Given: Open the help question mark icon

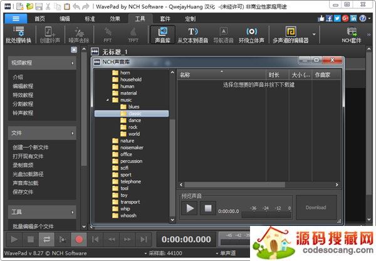Looking at the screenshot, I should click(x=363, y=18).
